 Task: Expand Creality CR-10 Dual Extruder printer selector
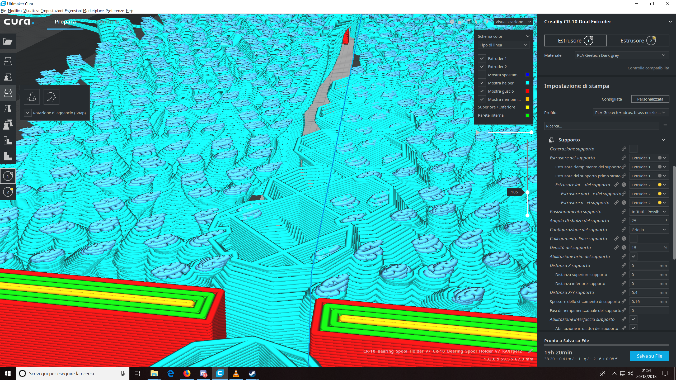[x=607, y=22]
